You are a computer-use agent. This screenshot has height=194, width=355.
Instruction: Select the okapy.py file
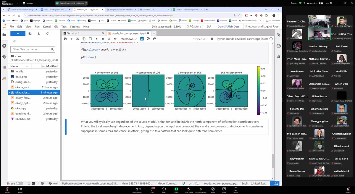point(34,108)
